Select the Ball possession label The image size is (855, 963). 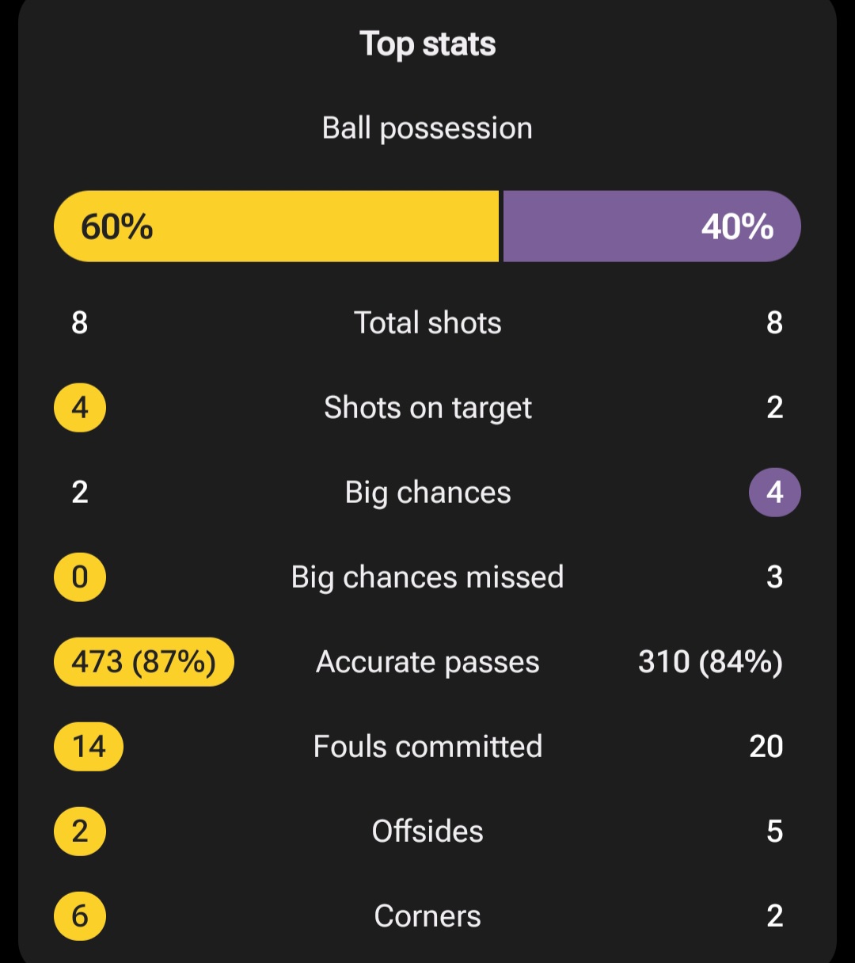pos(427,128)
